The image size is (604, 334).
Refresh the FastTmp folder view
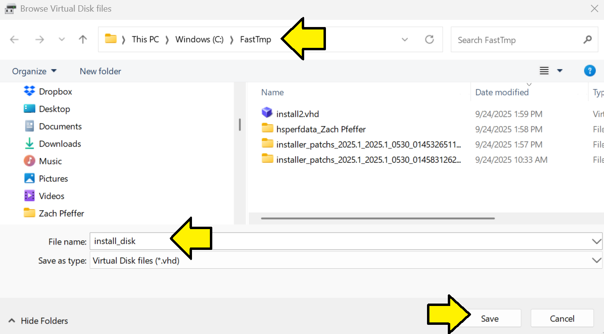tap(429, 40)
